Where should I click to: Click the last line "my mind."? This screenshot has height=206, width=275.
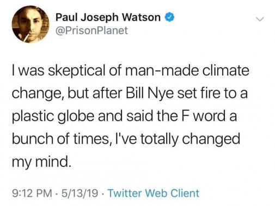click(x=41, y=162)
